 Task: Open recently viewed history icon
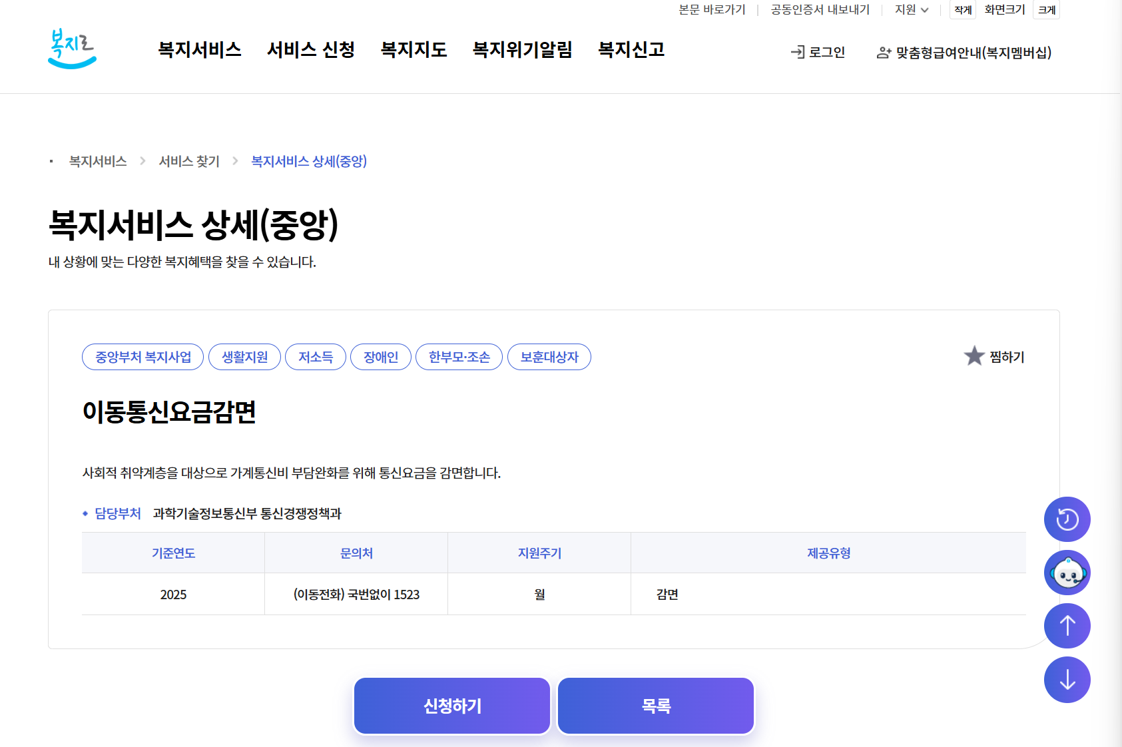[x=1067, y=519]
